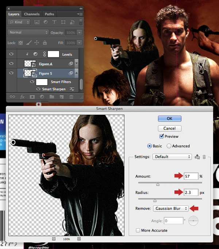Click the Amount slider handle
Screen dimensions: 219x249
click(x=158, y=184)
